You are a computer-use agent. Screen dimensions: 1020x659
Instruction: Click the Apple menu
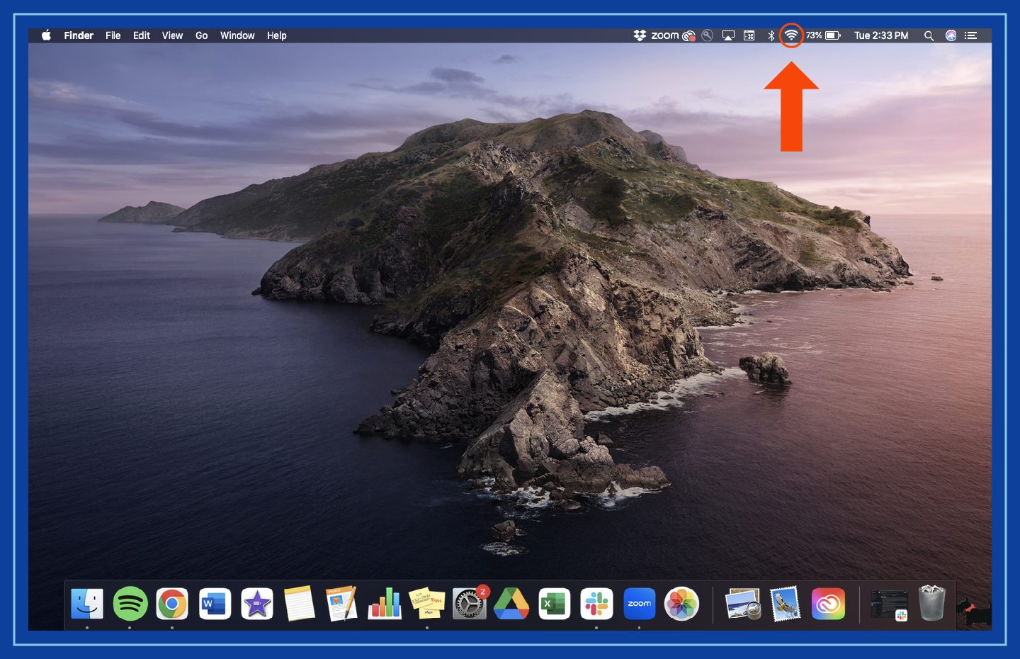pos(46,35)
